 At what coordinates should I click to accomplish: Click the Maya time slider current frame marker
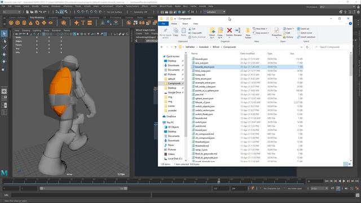pyautogui.click(x=219, y=181)
